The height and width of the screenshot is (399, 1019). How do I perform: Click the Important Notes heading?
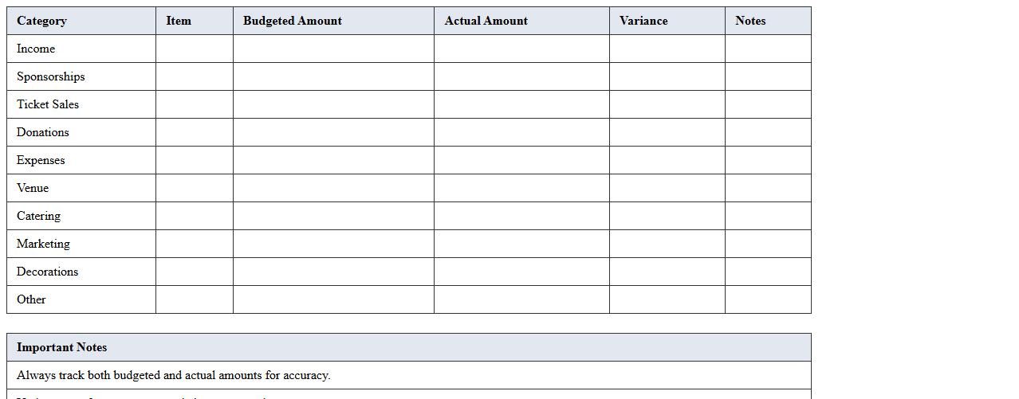62,347
